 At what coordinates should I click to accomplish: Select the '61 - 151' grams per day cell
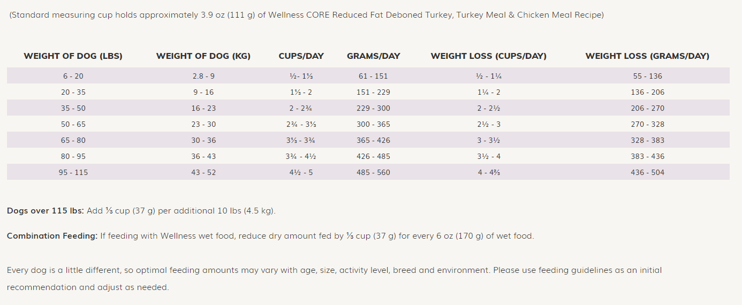tap(374, 76)
